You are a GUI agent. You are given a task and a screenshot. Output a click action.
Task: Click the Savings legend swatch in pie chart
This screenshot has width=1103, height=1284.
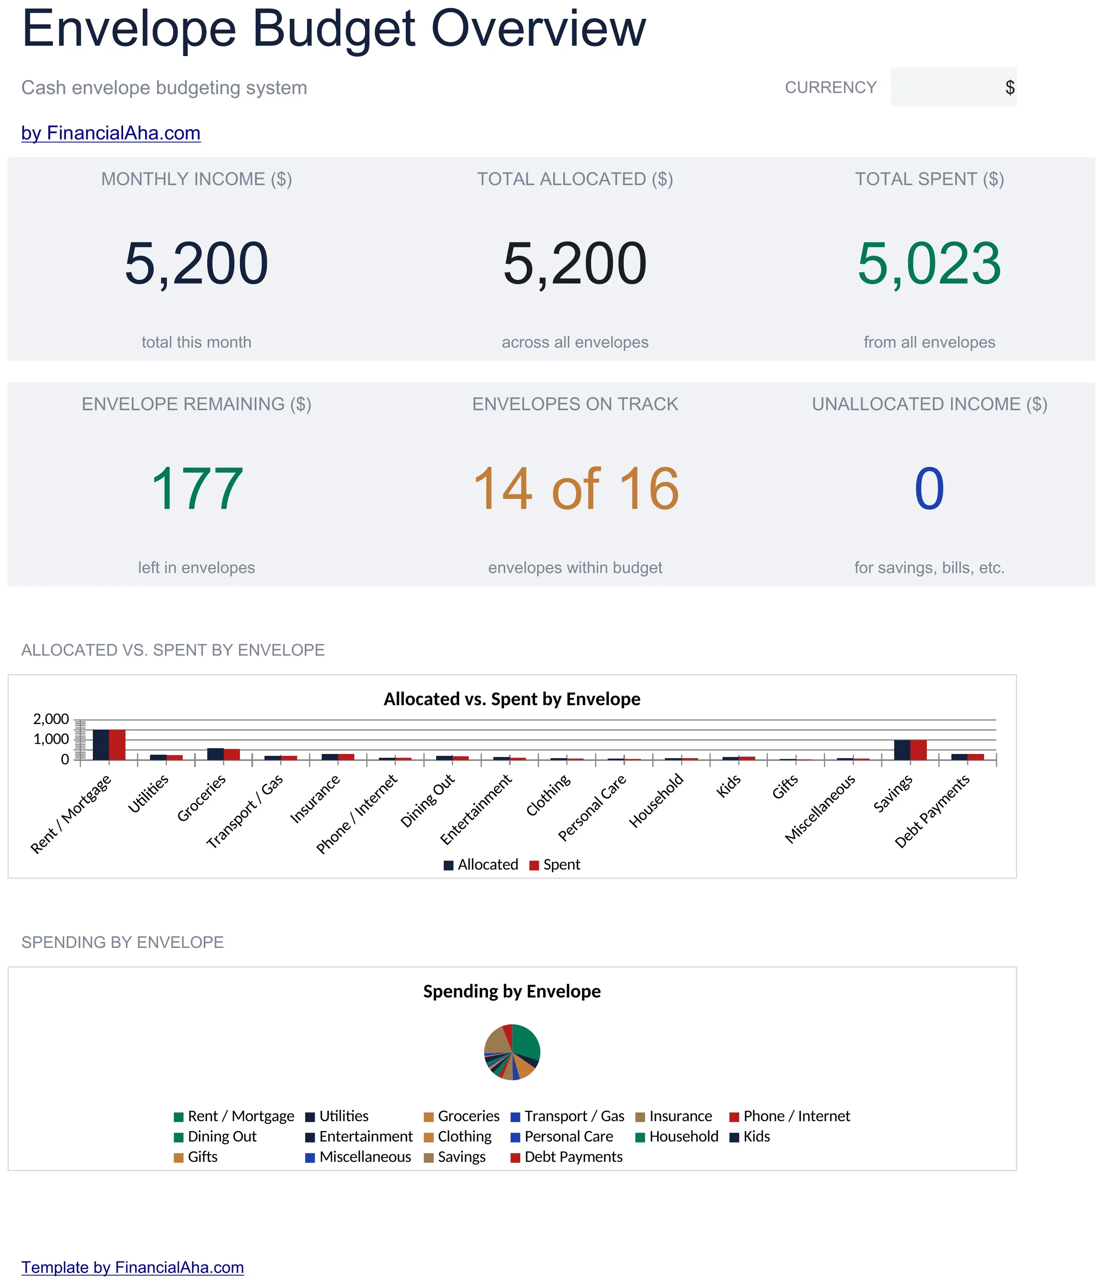coord(429,1158)
